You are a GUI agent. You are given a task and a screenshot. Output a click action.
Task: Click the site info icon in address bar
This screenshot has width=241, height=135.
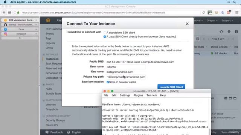[x=15, y=12]
